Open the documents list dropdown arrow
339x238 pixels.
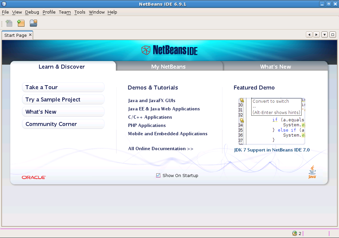pos(324,34)
